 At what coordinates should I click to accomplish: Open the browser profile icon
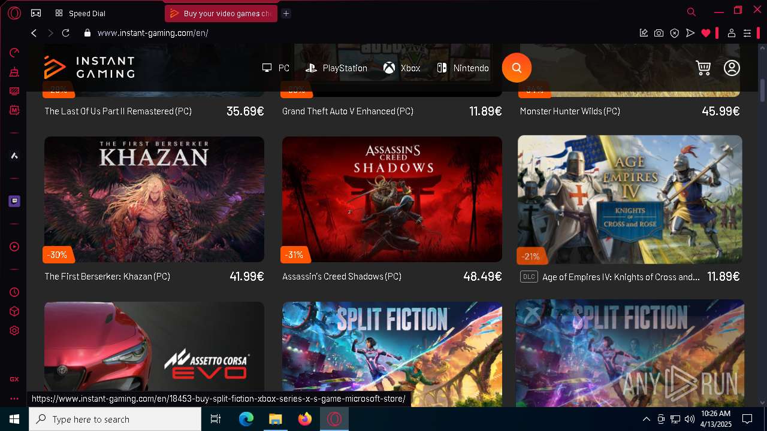(732, 34)
